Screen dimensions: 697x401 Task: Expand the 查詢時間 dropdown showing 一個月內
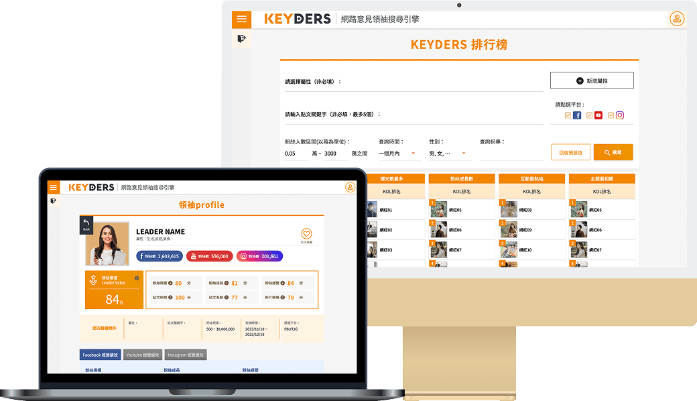pos(398,154)
